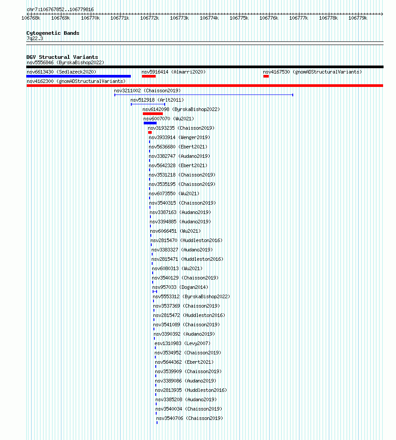Open nsv6080313 (Wu2021) label
This screenshot has height=440, width=396.
click(177, 268)
